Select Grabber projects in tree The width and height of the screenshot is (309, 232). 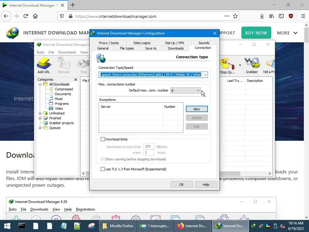(x=61, y=123)
